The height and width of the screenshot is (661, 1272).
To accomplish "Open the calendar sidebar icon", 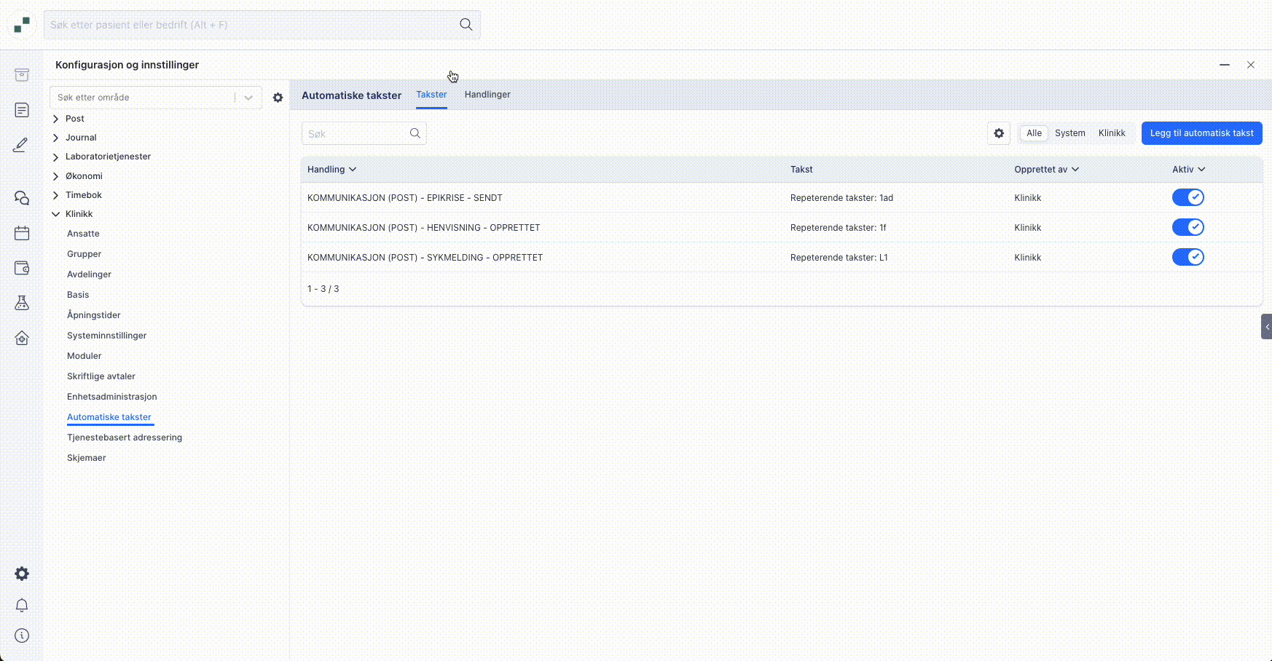I will click(x=22, y=233).
